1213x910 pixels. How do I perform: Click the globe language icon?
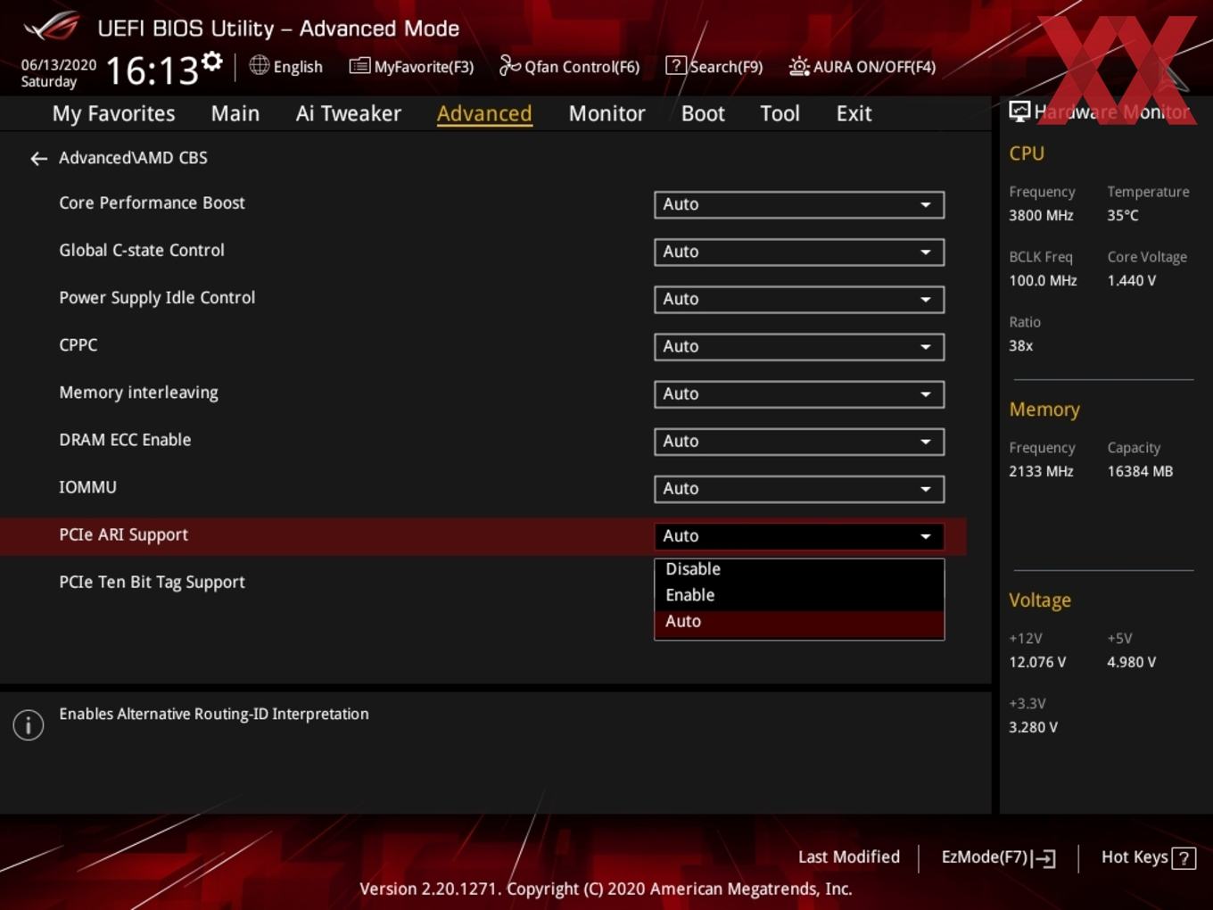click(x=259, y=65)
